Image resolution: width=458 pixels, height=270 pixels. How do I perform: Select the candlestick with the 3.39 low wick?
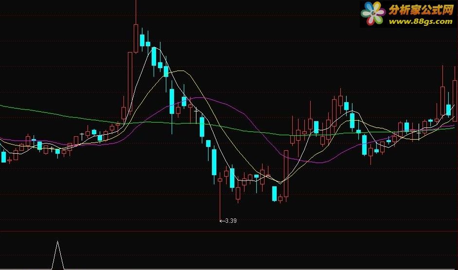point(220,196)
